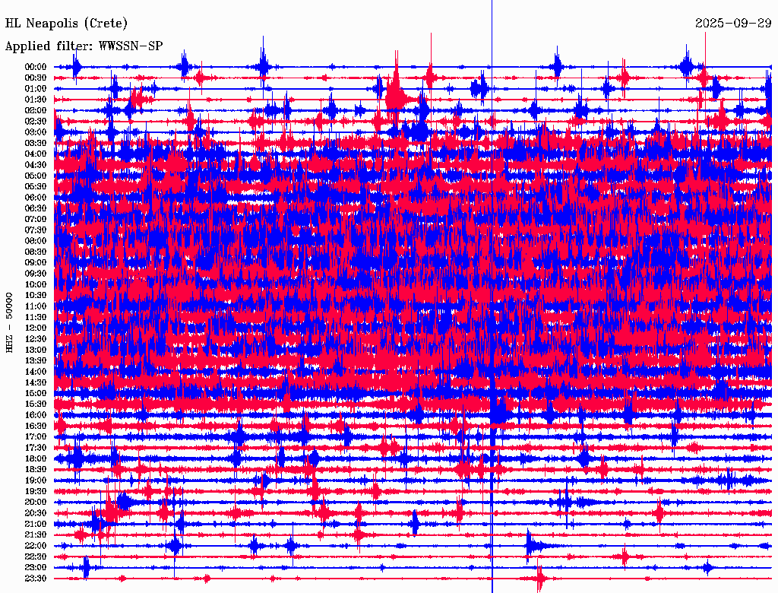Viewport: 778px width, 593px height.
Task: Select the 00:00 time row label
Action: tap(36, 67)
